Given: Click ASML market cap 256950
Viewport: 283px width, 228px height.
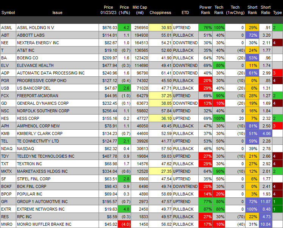Looking at the screenshot, I should [140, 28].
